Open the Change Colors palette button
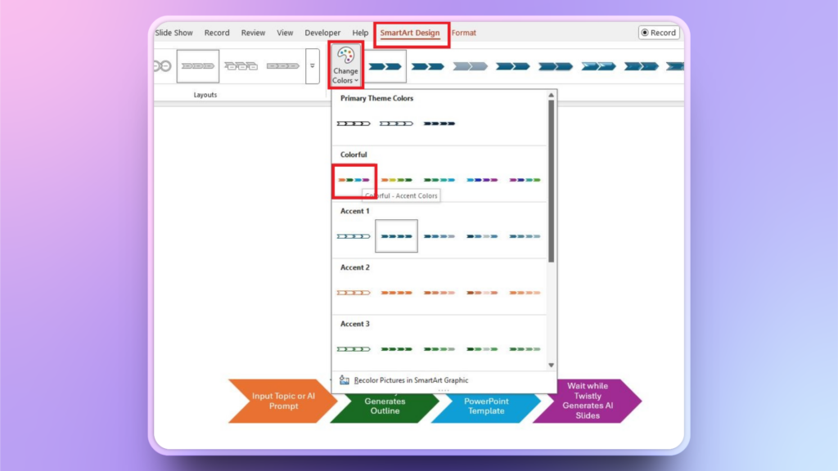The height and width of the screenshot is (471, 838). tap(345, 65)
